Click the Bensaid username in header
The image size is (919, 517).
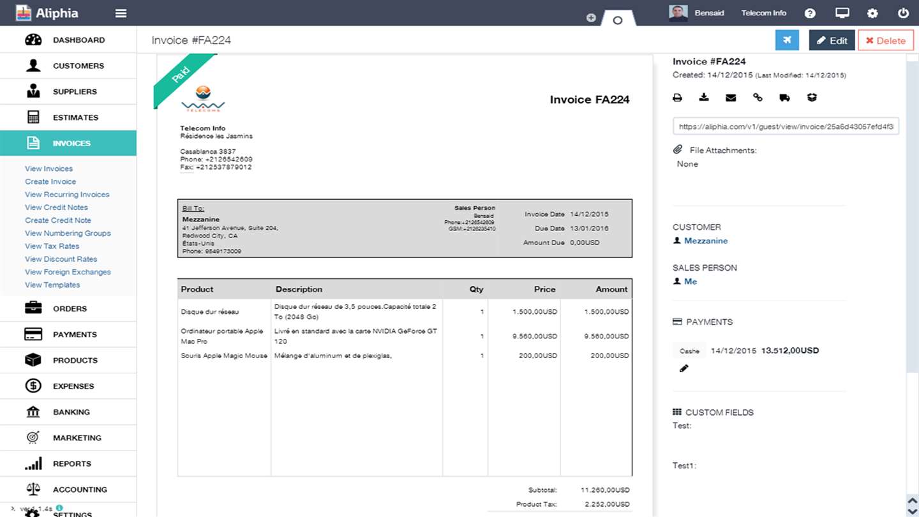[x=709, y=13]
